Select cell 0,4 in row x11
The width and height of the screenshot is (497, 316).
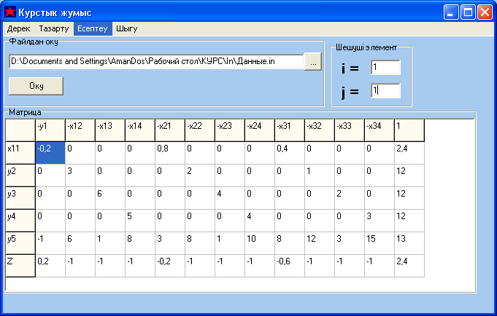pyautogui.click(x=290, y=153)
